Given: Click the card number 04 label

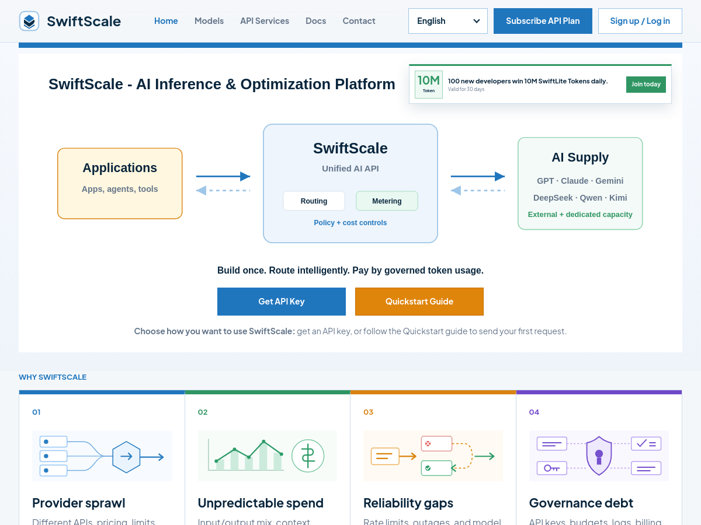Looking at the screenshot, I should (x=534, y=412).
